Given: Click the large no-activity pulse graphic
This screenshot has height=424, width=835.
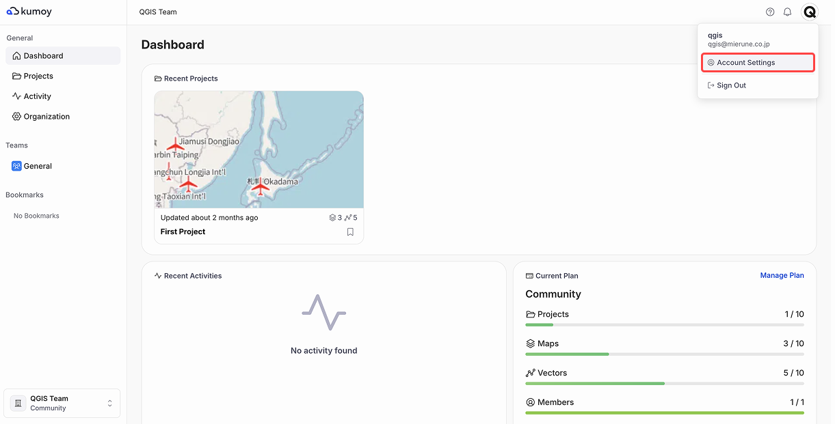Looking at the screenshot, I should (324, 313).
